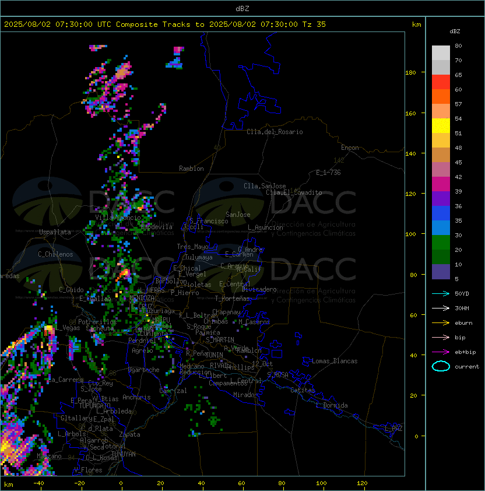Click the cyan 'current' ellipse legend icon
Screen dimensions: 485x491
(441, 366)
